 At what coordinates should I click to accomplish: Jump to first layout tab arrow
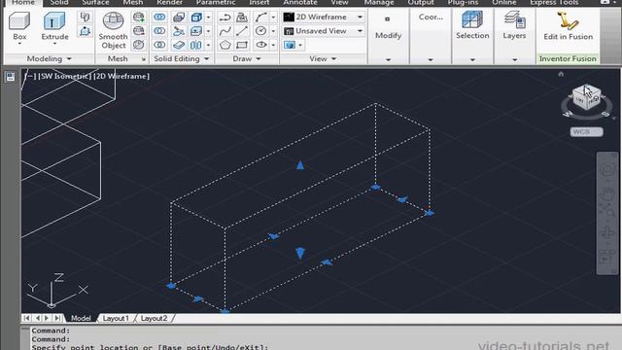[x=26, y=318]
